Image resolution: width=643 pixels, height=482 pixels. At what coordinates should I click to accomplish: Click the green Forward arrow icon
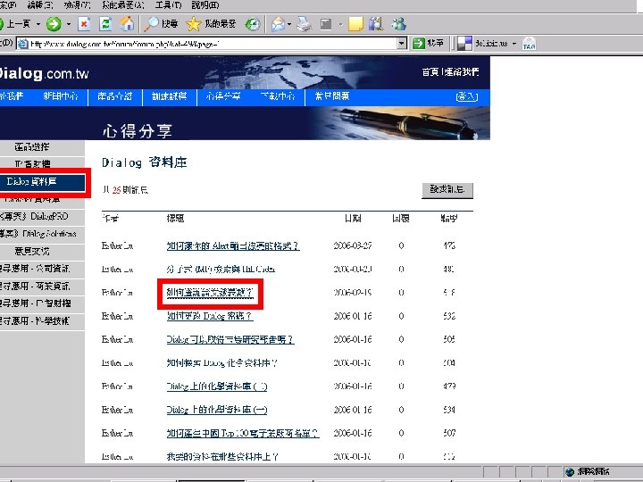tap(54, 24)
